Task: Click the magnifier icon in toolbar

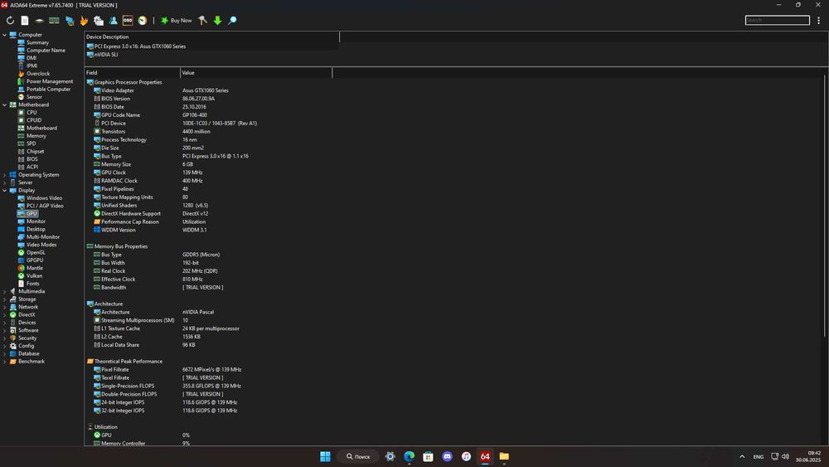Action: tap(232, 21)
